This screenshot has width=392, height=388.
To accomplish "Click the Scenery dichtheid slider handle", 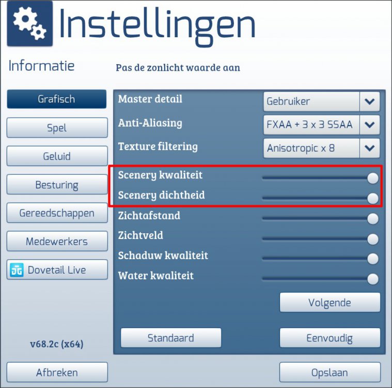I will tap(373, 198).
